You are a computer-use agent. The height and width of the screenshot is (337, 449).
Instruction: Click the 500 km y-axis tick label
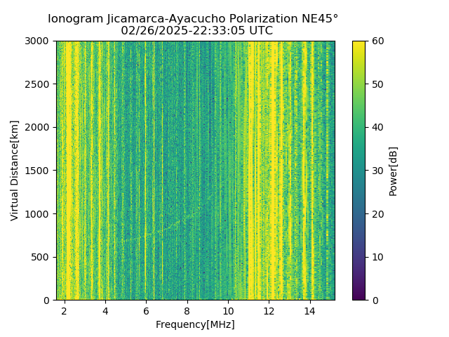coord(40,257)
